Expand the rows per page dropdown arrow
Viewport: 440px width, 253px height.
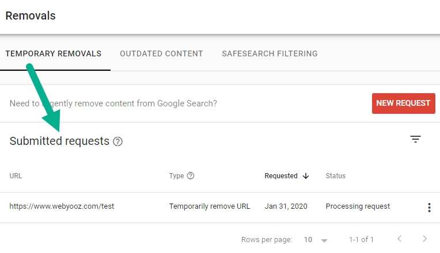tap(324, 240)
